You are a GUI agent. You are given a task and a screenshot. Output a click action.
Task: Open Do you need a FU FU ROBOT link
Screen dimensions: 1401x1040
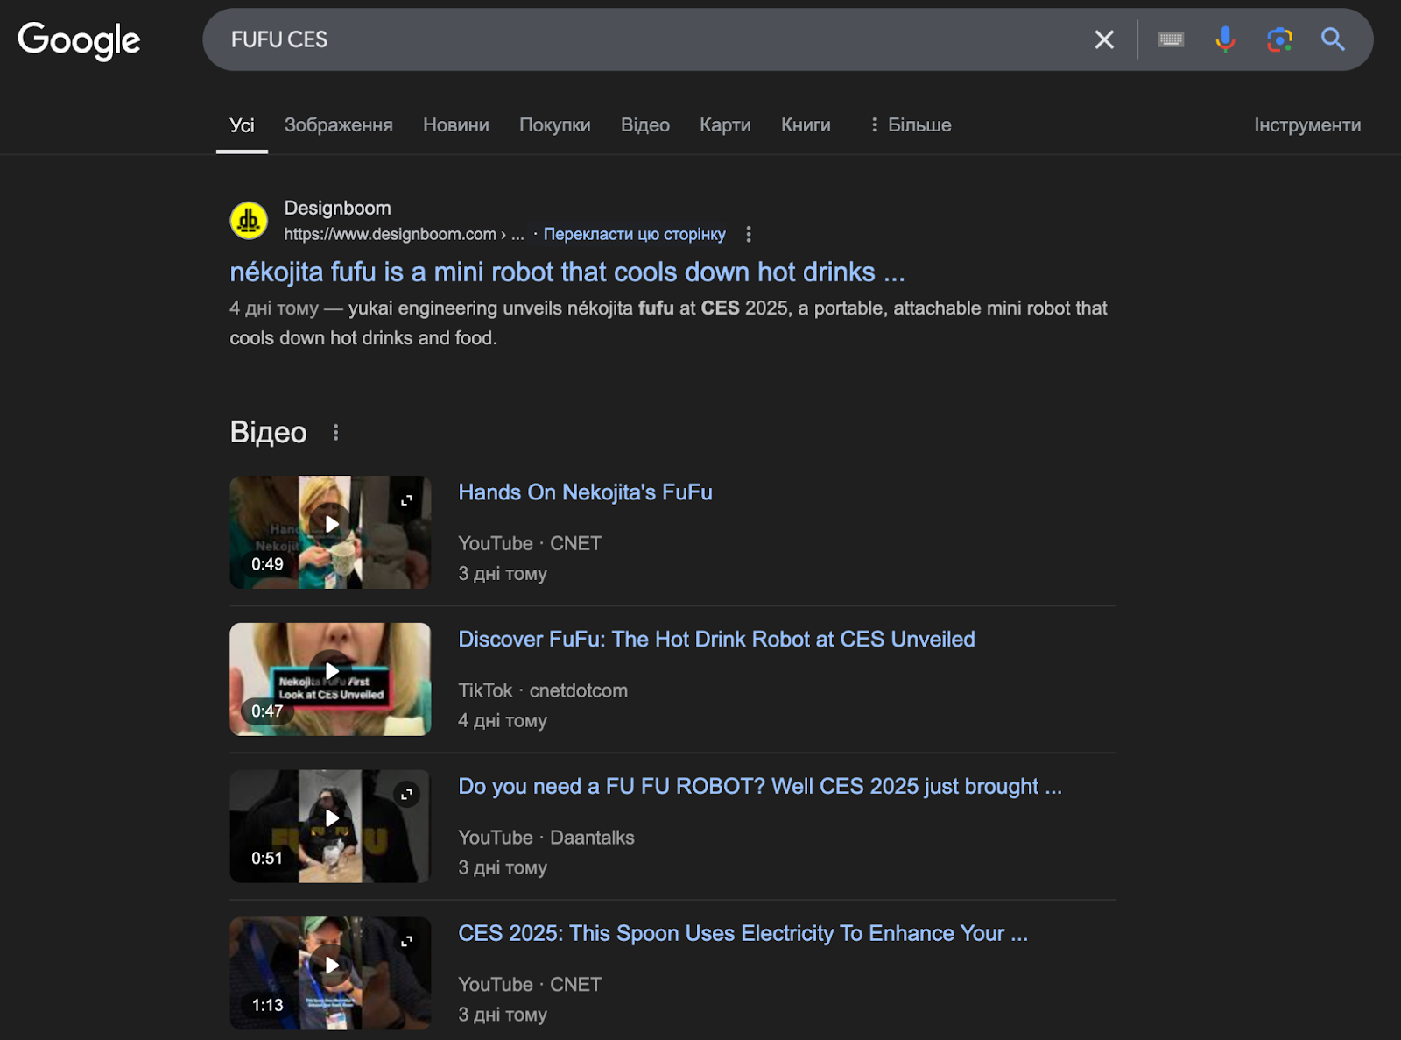pos(760,787)
